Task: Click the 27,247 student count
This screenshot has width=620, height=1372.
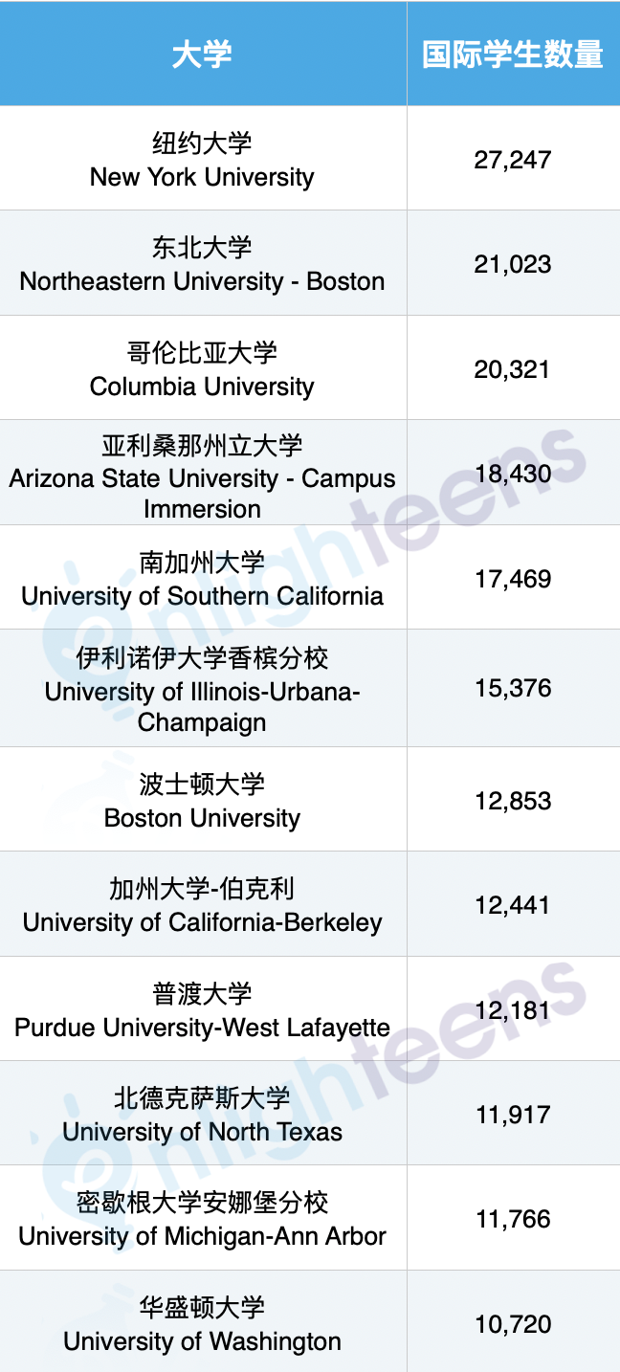Action: click(x=513, y=159)
